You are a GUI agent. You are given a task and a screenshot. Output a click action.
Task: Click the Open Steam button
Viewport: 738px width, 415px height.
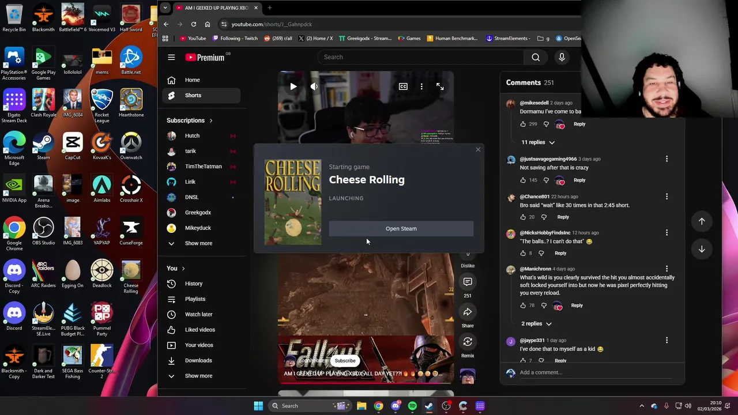(x=401, y=229)
